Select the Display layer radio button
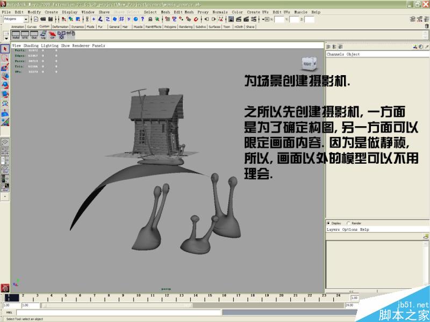The image size is (430, 322). click(328, 223)
